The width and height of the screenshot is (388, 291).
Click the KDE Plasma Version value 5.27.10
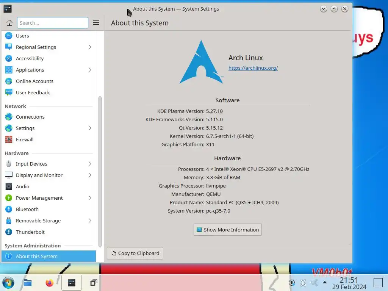(214, 111)
